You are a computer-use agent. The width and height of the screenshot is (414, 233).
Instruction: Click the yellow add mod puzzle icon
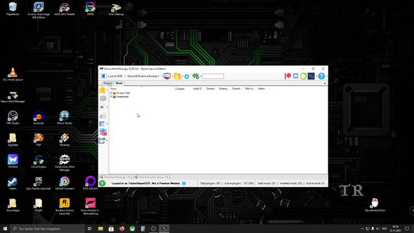click(102, 91)
